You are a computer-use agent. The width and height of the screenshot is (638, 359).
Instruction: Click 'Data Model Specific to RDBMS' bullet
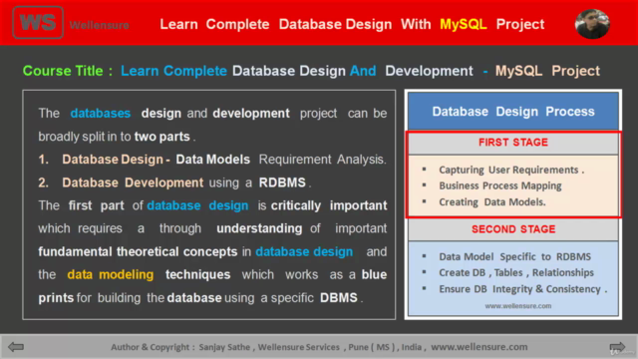point(514,257)
